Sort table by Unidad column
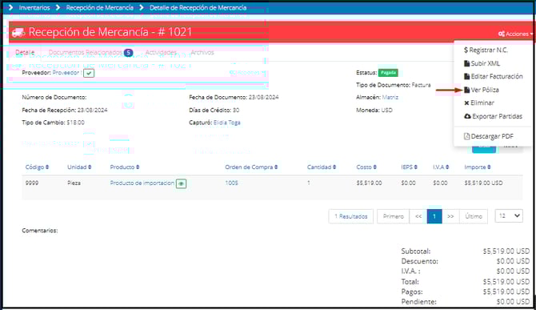The width and height of the screenshot is (536, 310). (x=79, y=167)
